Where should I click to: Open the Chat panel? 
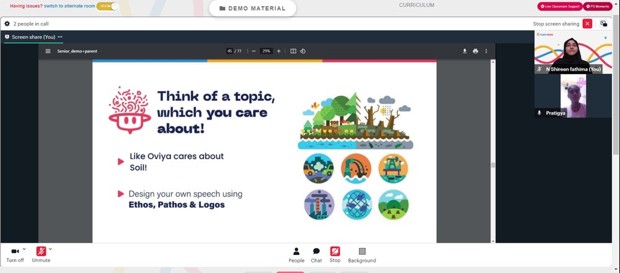[316, 255]
